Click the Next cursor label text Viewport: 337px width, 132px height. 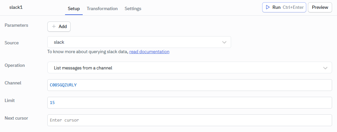point(16,118)
